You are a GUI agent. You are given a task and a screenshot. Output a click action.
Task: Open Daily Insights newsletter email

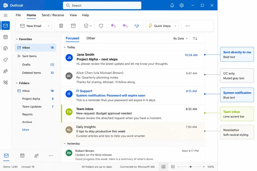pyautogui.click(x=133, y=131)
